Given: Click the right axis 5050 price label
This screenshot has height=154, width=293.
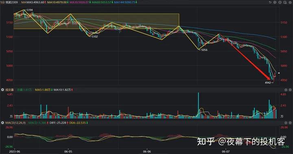Looking at the screenshot, I should pyautogui.click(x=284, y=51).
